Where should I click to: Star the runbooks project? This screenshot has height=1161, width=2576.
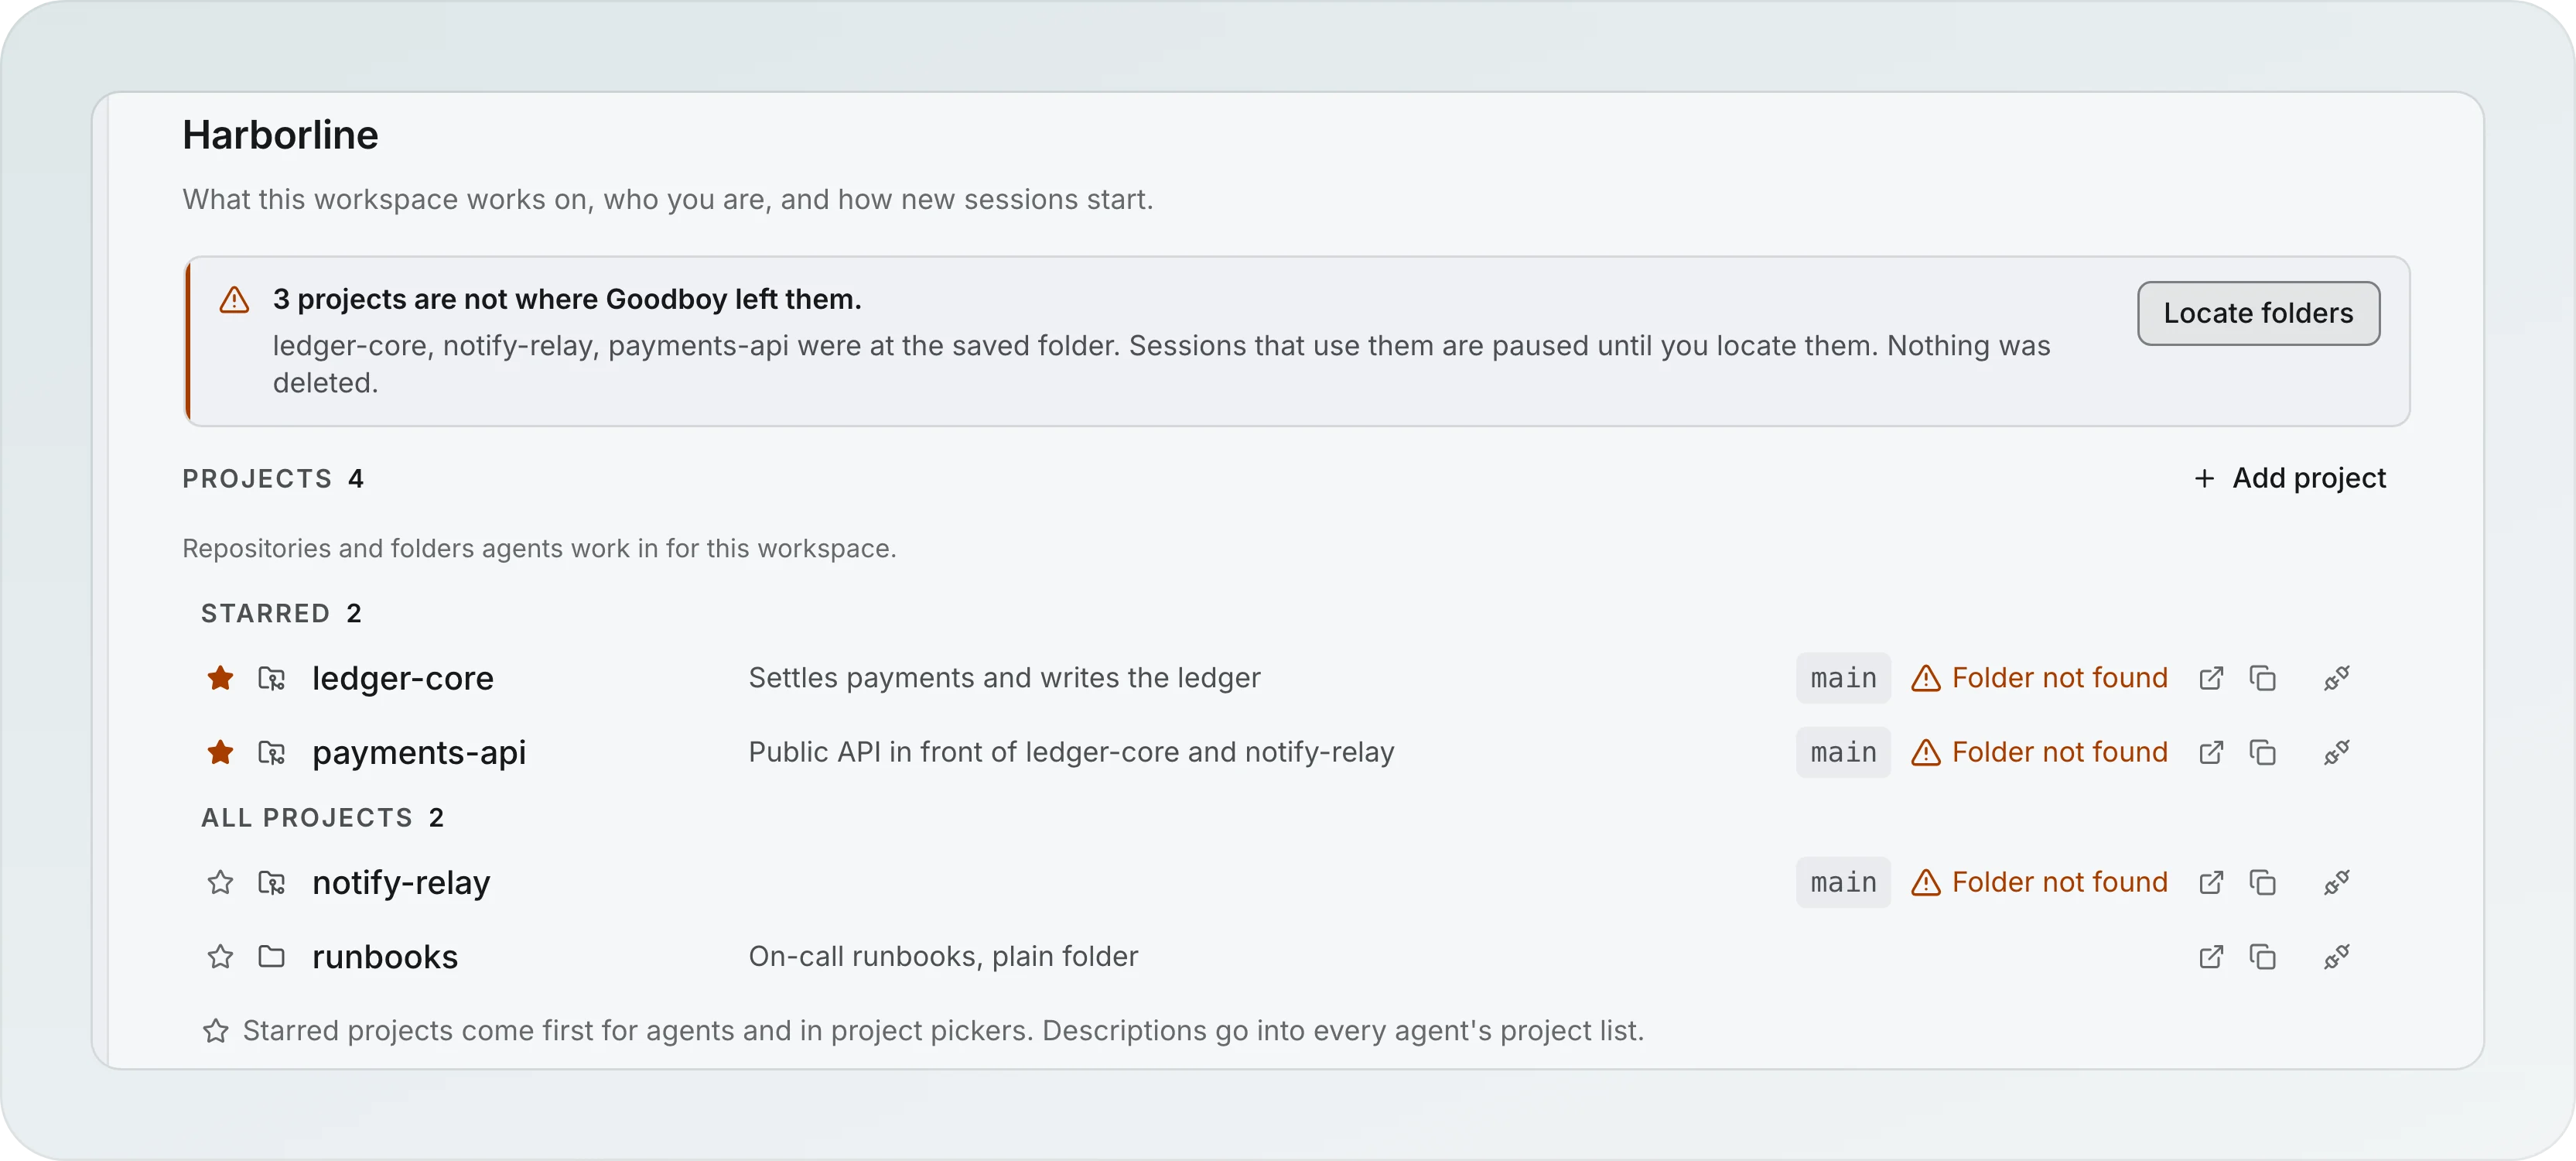(220, 957)
